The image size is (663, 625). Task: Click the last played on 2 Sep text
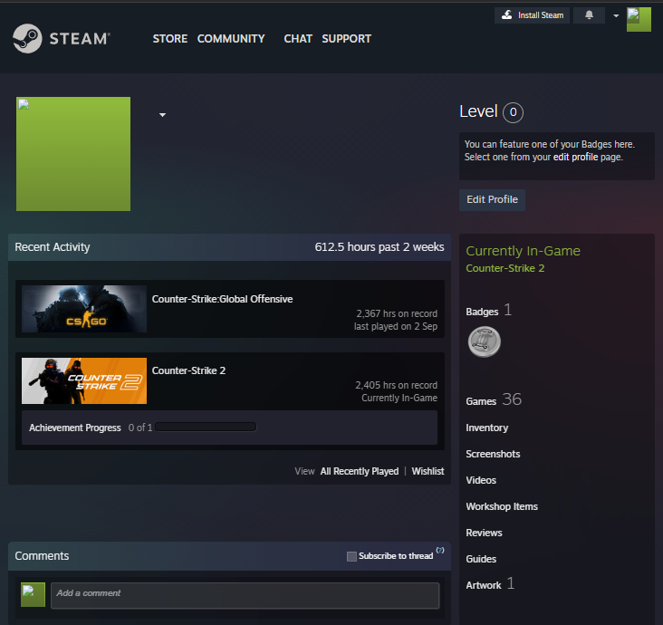coord(396,326)
